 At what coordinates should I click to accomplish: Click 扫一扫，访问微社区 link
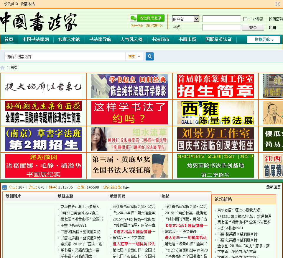(x=147, y=25)
